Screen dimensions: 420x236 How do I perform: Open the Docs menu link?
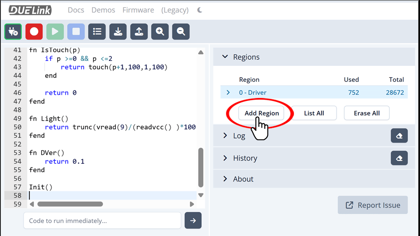click(x=76, y=10)
